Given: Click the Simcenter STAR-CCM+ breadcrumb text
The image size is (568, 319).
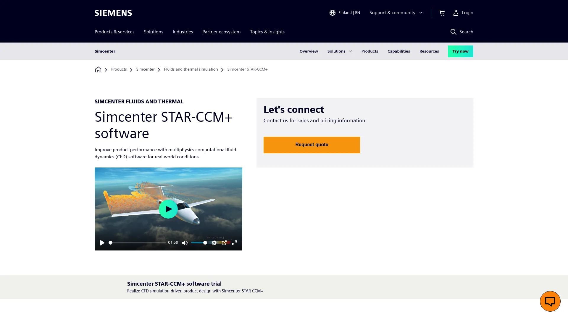Looking at the screenshot, I should pos(248,69).
